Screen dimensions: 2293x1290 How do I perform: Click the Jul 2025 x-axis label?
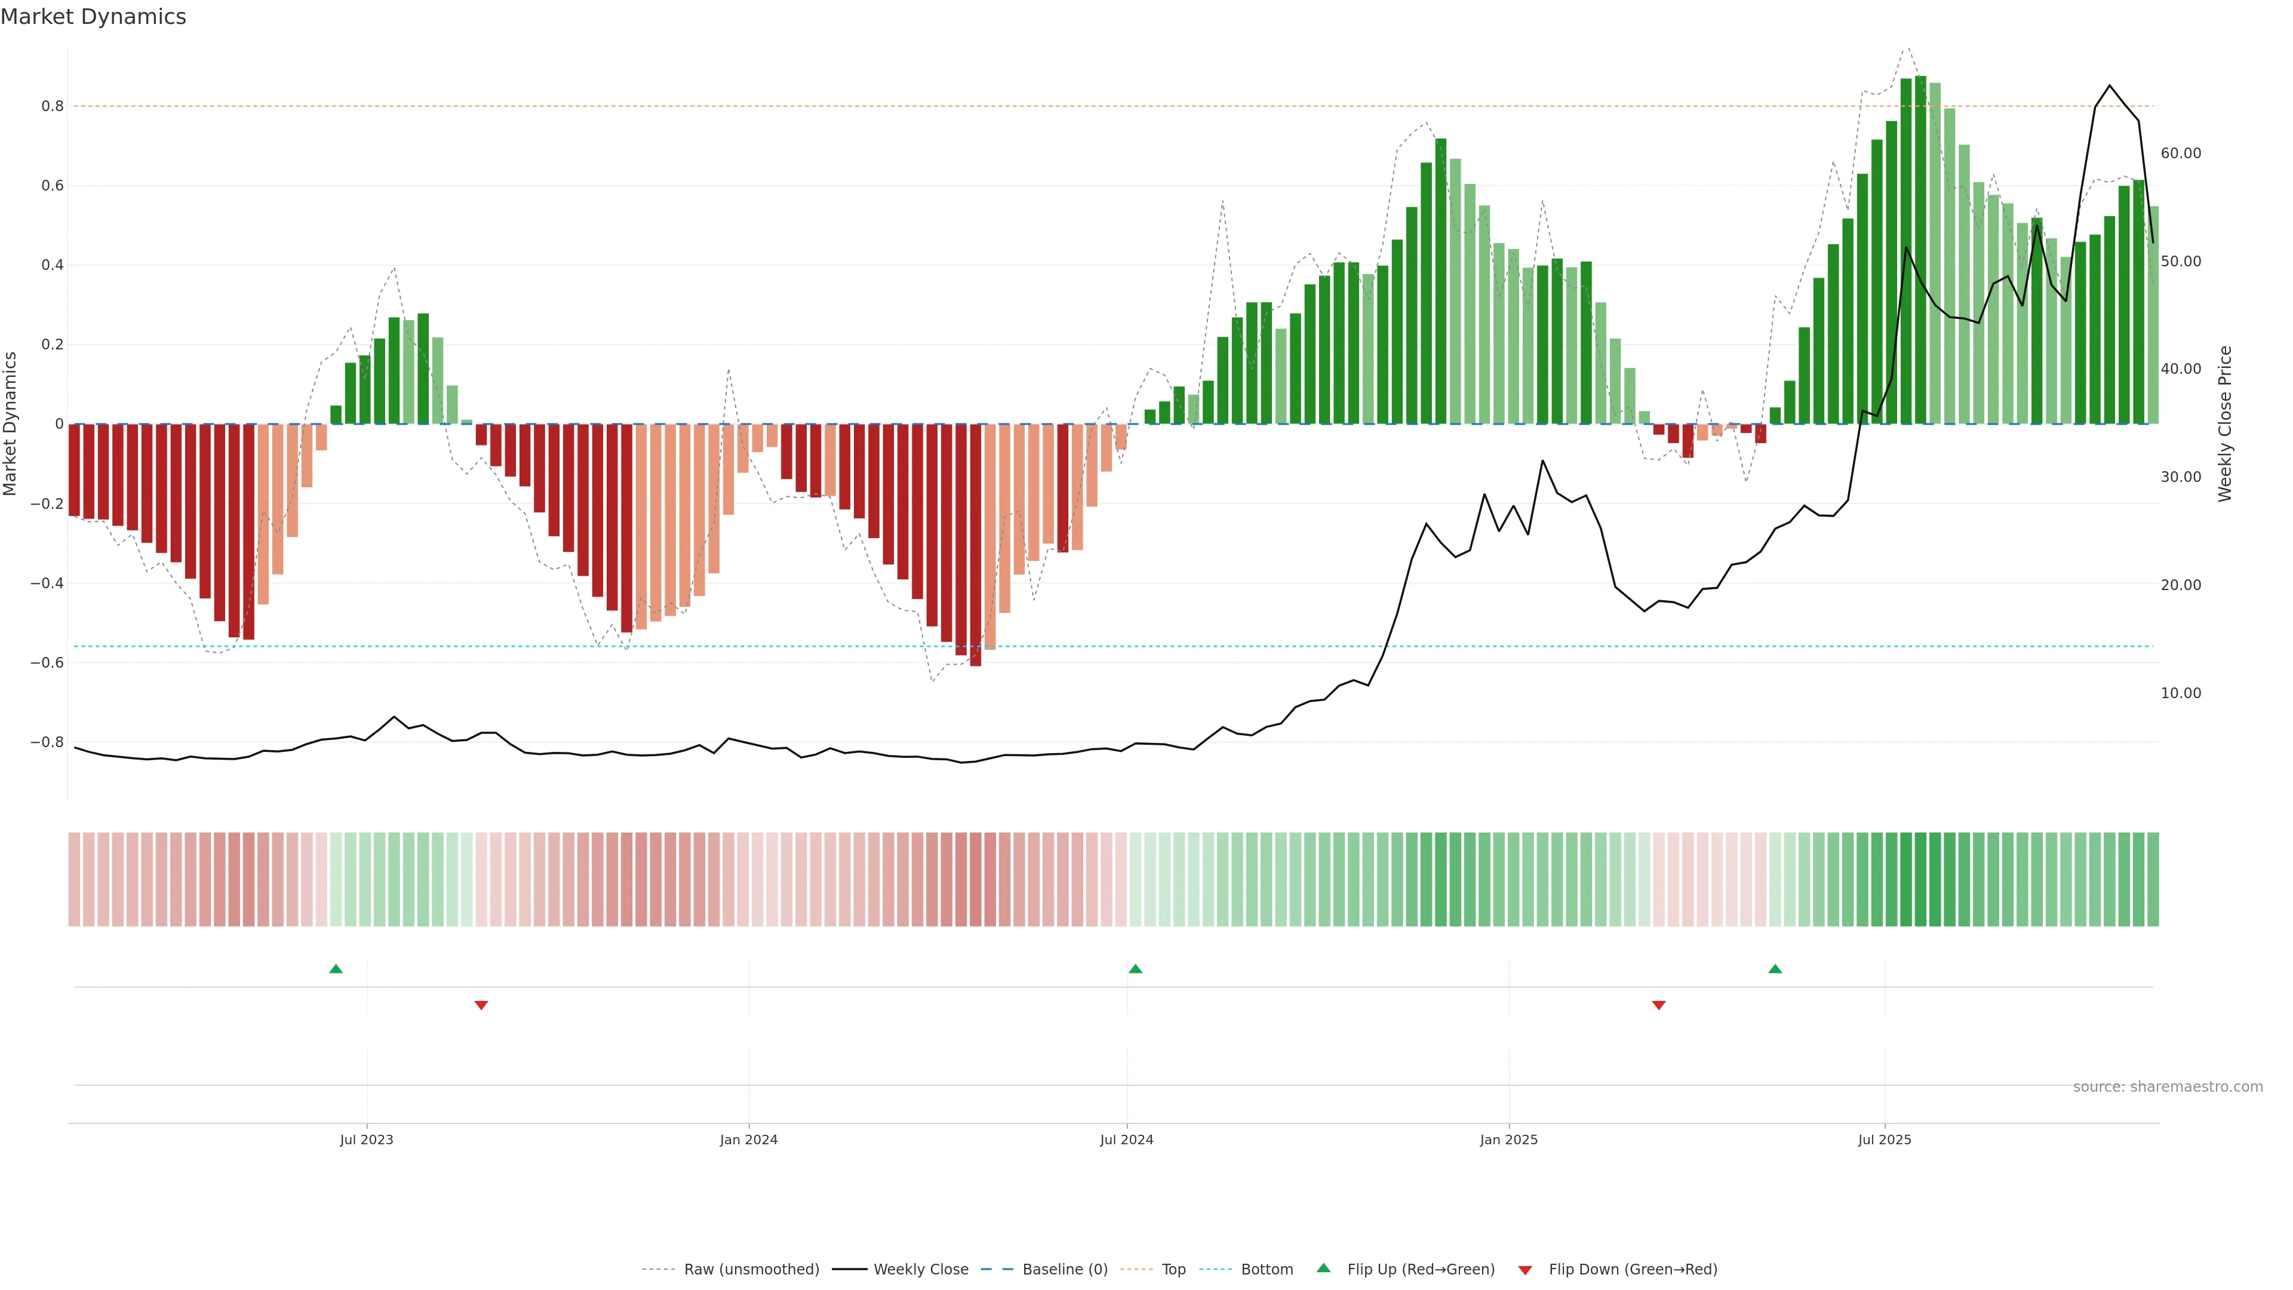click(1885, 1139)
